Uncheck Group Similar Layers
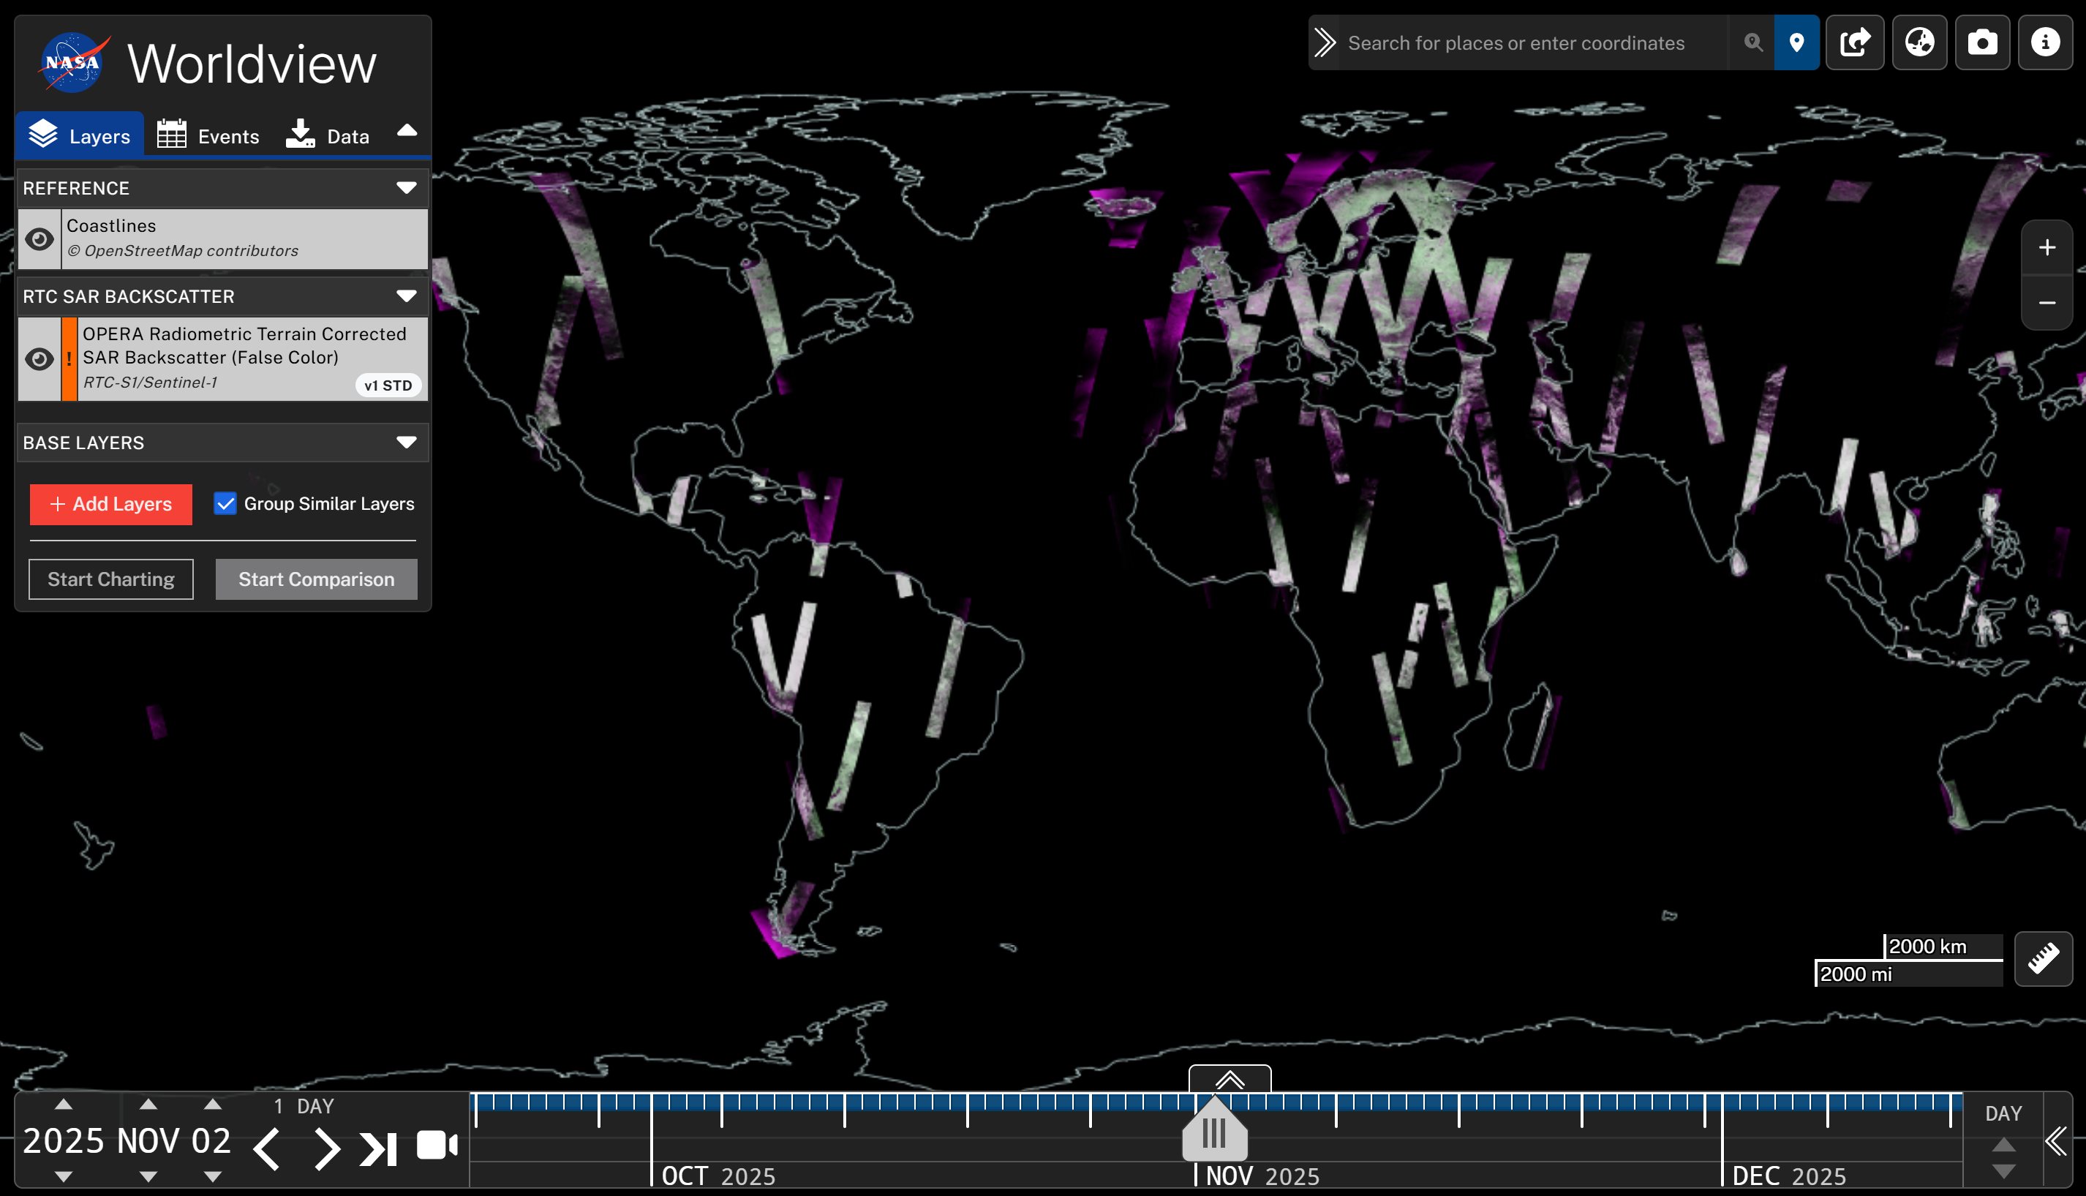Screen dimensions: 2086x1196 click(x=225, y=503)
